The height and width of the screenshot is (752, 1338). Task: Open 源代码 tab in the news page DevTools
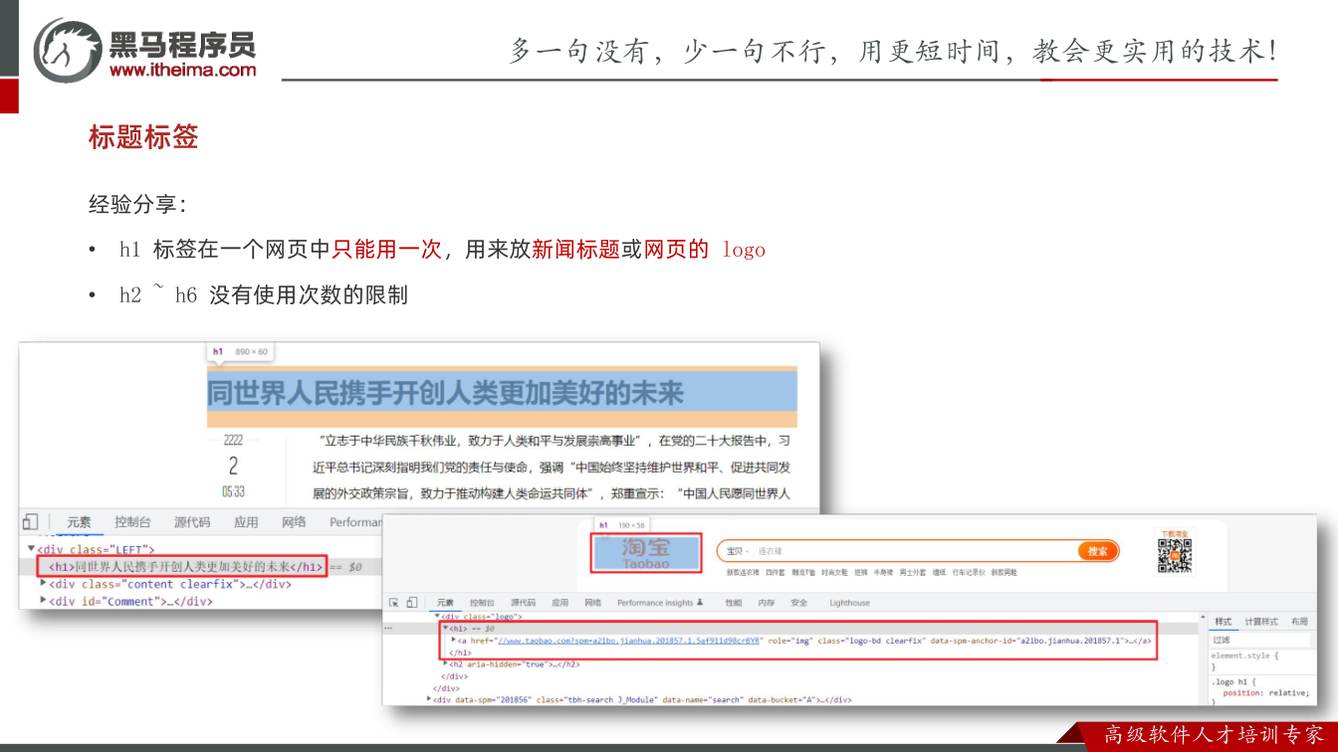(192, 521)
